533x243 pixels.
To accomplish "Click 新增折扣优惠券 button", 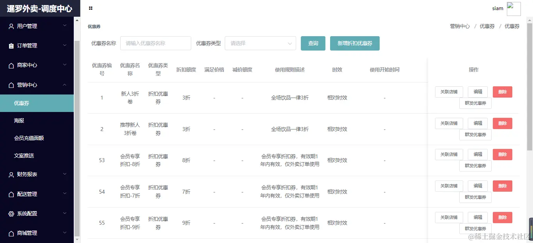I will pyautogui.click(x=355, y=43).
